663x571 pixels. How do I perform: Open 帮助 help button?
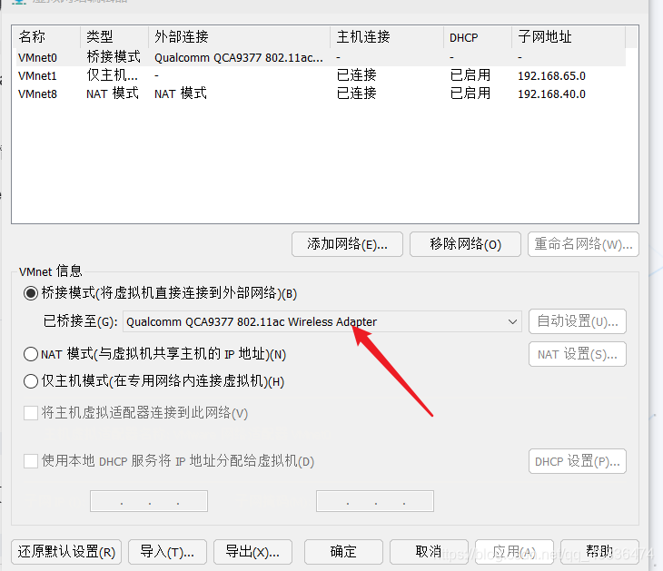[599, 552]
